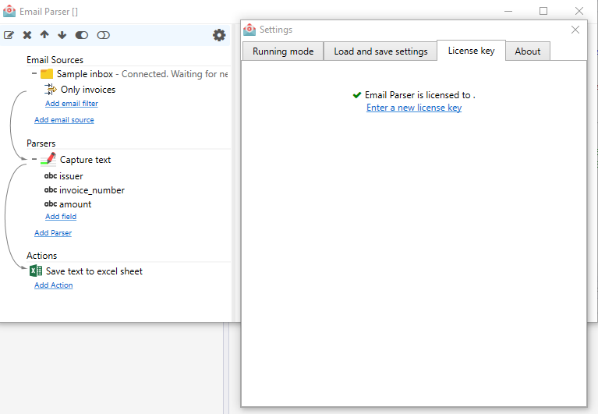Click the delete X toolbar icon
Viewport: 598px width, 414px height.
(x=27, y=35)
